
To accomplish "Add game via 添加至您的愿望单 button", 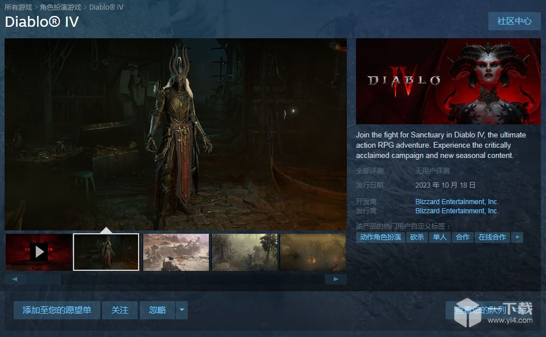I will 57,310.
